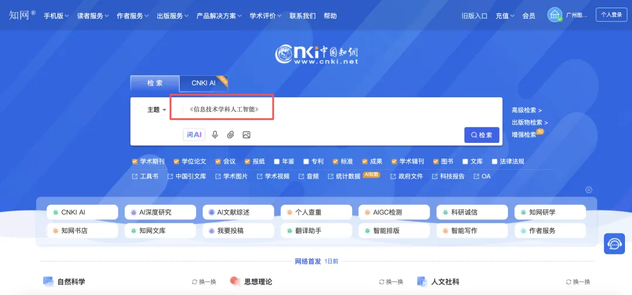Go to 旧版入口
This screenshot has width=632, height=295.
tap(475, 16)
